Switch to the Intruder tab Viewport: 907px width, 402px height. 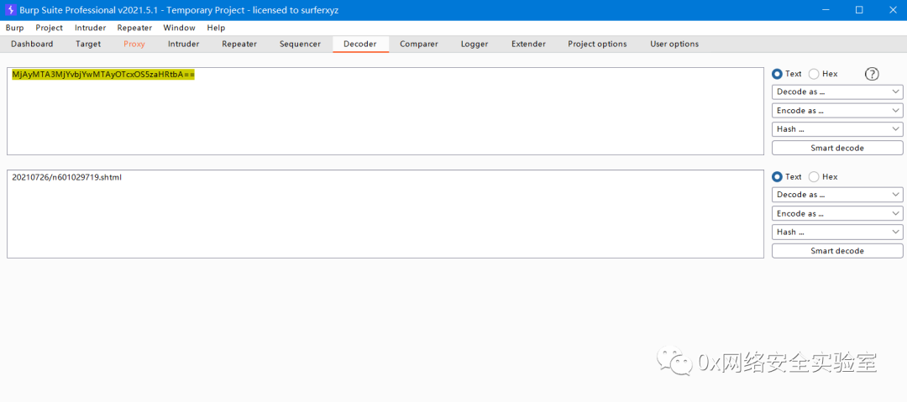point(183,44)
